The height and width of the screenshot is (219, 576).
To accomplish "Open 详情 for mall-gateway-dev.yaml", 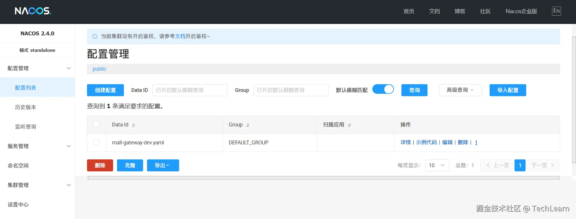I will coord(406,142).
